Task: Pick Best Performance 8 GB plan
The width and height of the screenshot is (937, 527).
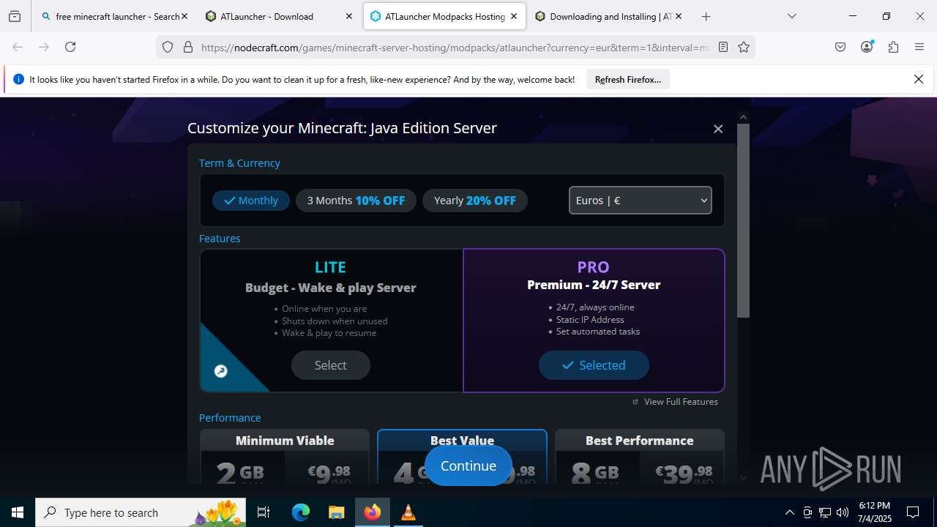Action: [x=640, y=457]
